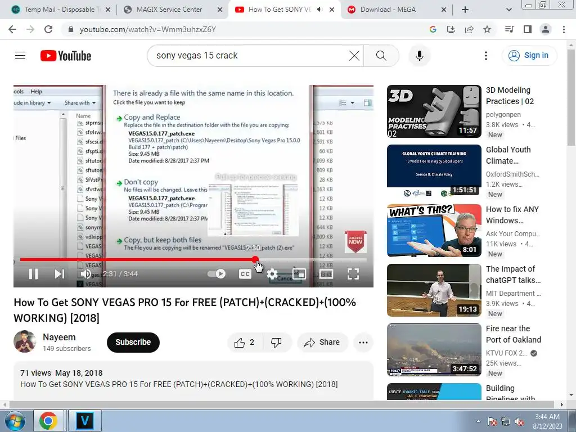Open Windows Start menu

click(x=15, y=420)
